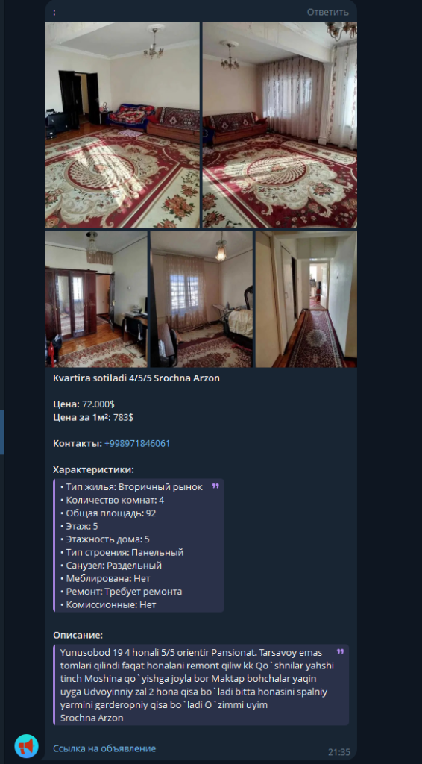Screen dimensions: 422x764
Task: Open living room photo with dark door
Action: point(122,125)
